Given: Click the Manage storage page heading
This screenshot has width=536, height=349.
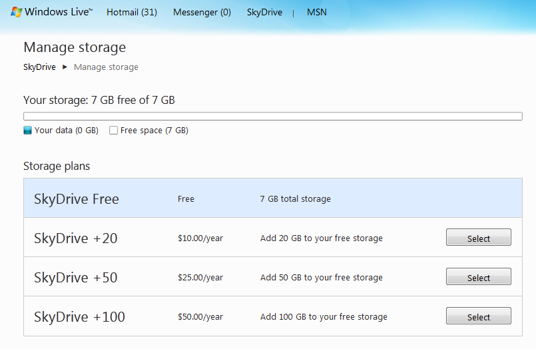Looking at the screenshot, I should coord(75,47).
